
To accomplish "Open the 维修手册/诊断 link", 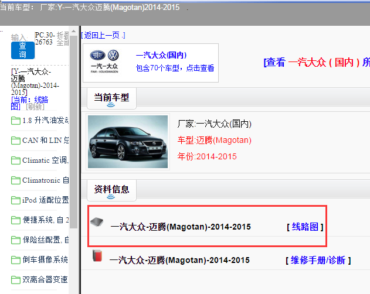I will (x=318, y=260).
